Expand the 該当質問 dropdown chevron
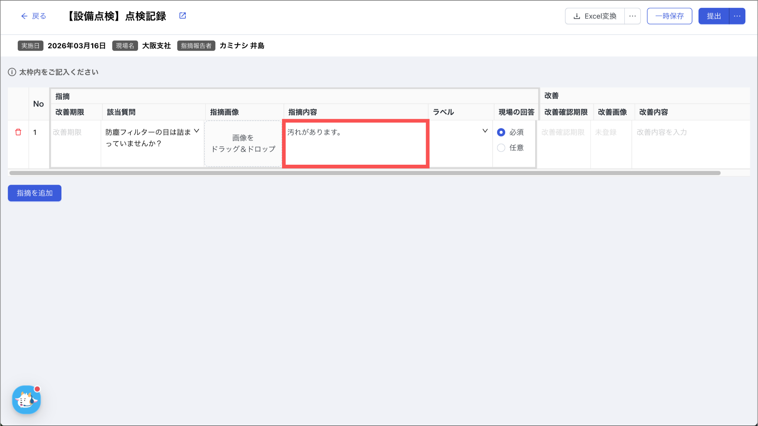The height and width of the screenshot is (426, 758). 197,131
